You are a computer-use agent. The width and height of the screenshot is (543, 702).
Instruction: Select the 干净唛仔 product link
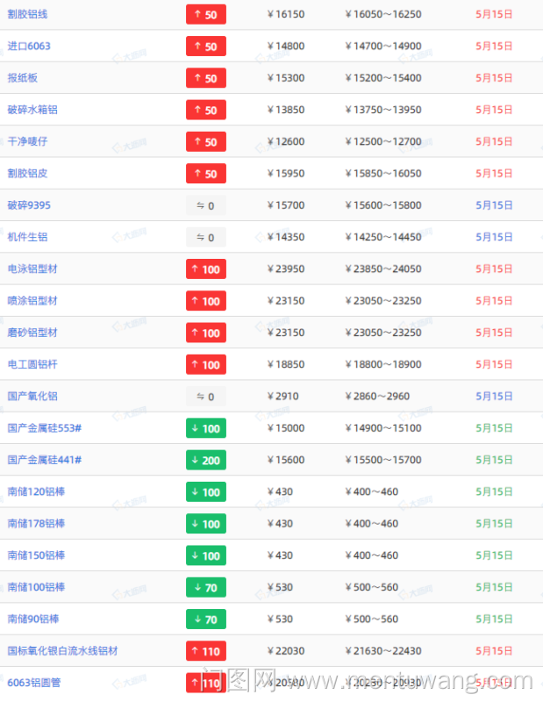coord(27,141)
